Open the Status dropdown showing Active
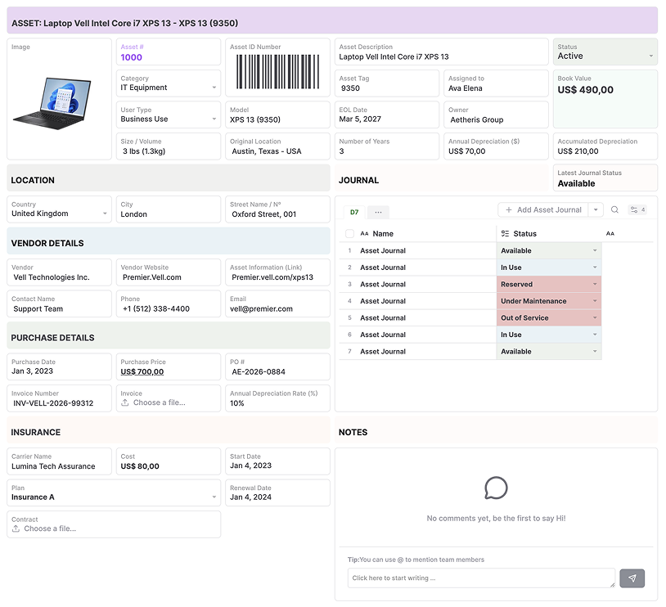The height and width of the screenshot is (607, 666). 605,52
